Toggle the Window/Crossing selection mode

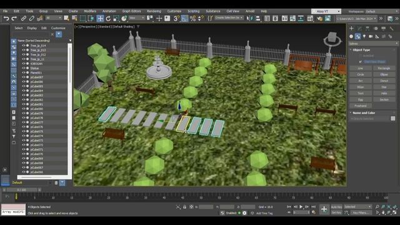click(x=91, y=18)
